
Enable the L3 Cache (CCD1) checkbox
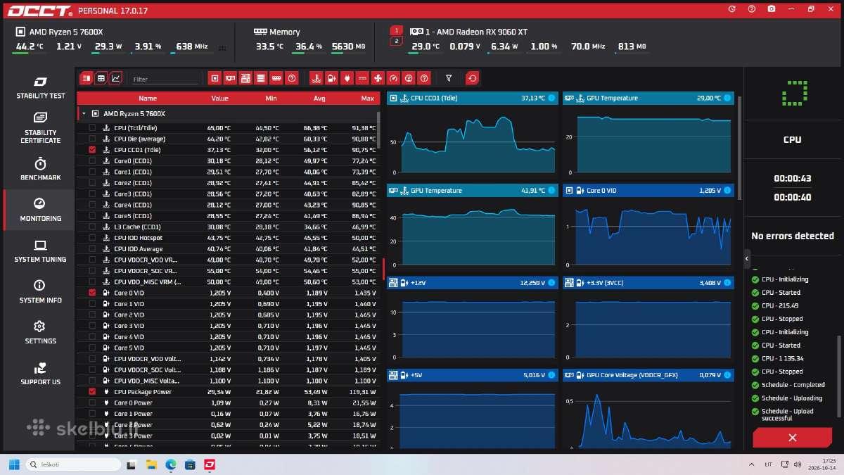(92, 227)
